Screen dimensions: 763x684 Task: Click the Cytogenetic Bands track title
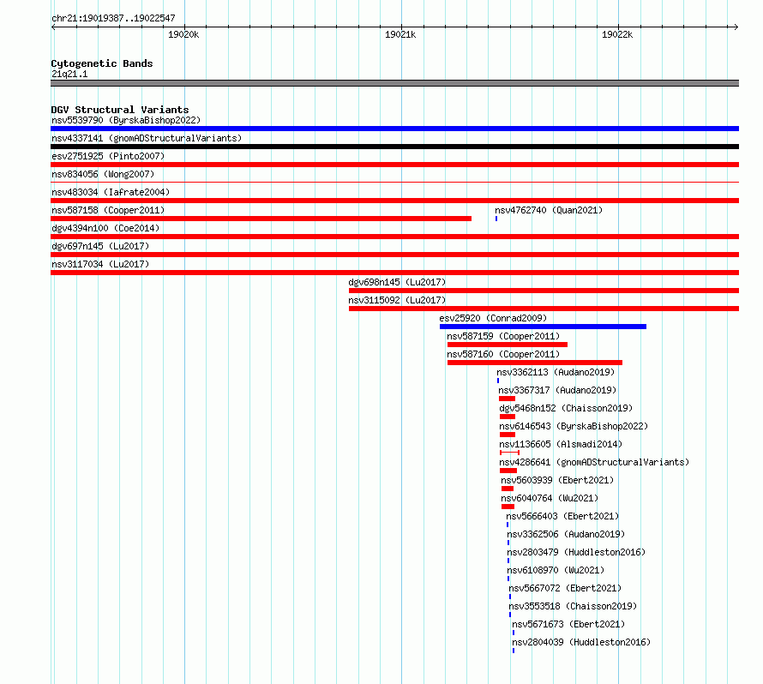[102, 63]
